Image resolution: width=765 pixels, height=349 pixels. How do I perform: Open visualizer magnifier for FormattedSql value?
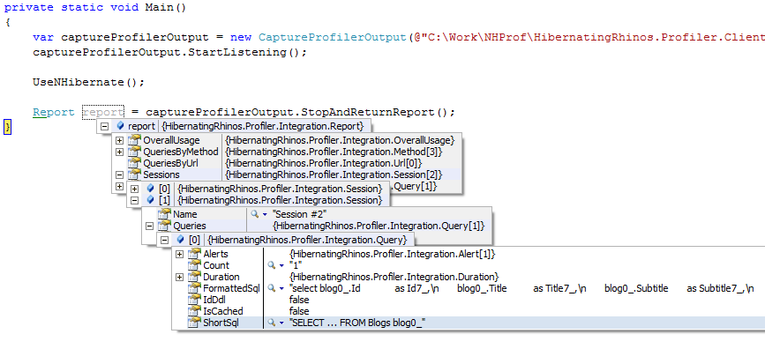pos(272,288)
